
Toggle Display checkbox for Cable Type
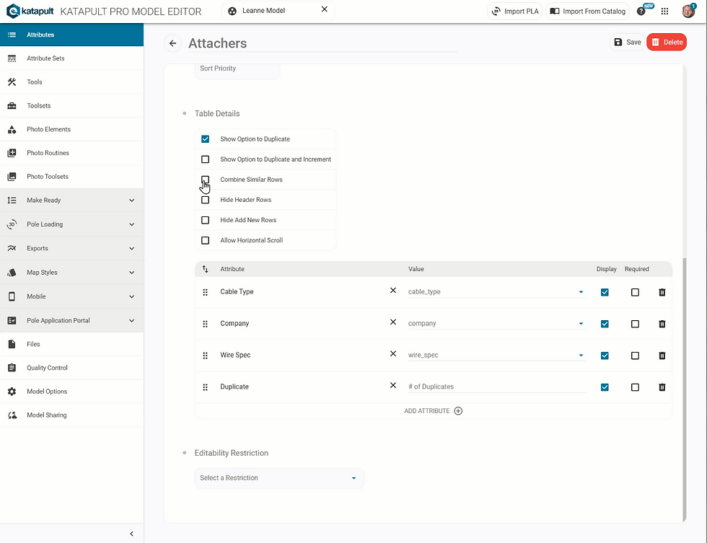pos(605,293)
